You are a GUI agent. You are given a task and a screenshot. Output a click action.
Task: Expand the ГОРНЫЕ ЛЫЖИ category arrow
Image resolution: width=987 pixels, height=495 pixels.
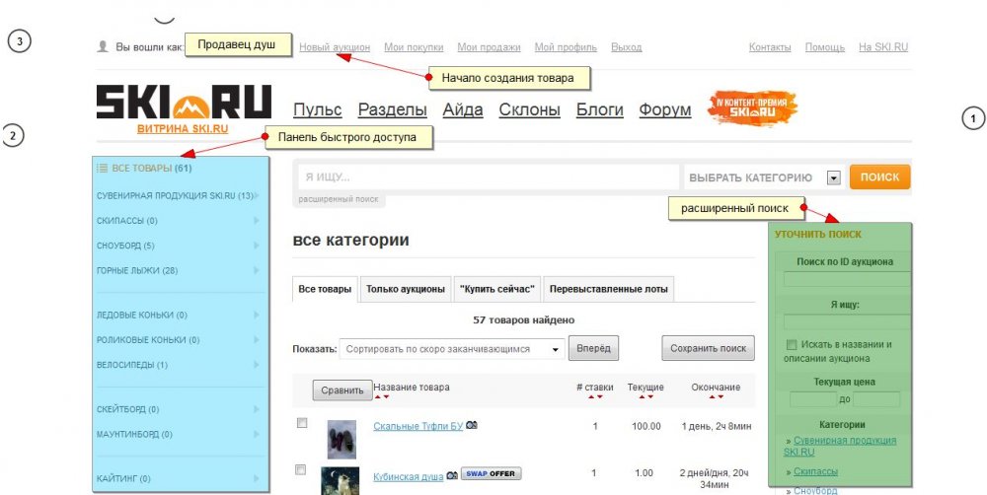[x=257, y=270]
